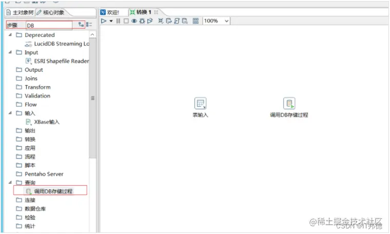Open the 流程 folder
Screen dimensions: 390x234
(26, 157)
